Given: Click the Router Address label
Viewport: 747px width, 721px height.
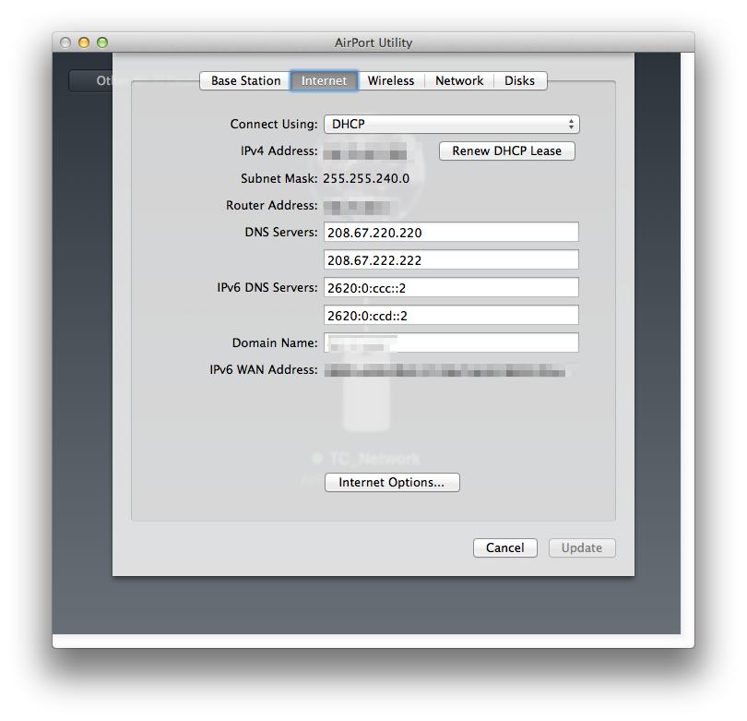Looking at the screenshot, I should (271, 205).
